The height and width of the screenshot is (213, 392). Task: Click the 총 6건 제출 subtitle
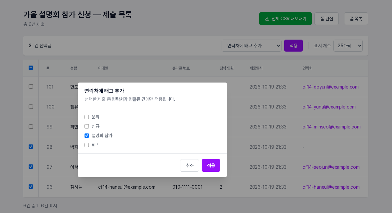coord(34,24)
